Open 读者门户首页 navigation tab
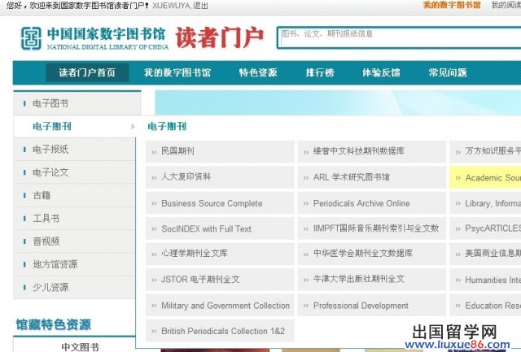The image size is (521, 352). 87,72
